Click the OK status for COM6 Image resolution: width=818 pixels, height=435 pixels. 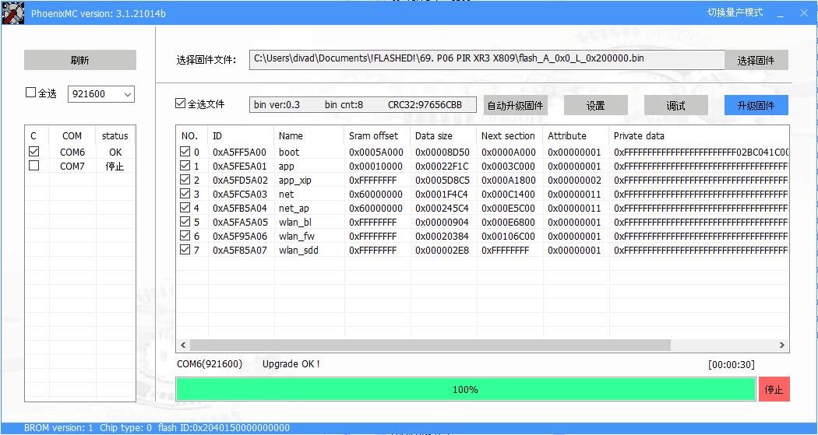[115, 152]
